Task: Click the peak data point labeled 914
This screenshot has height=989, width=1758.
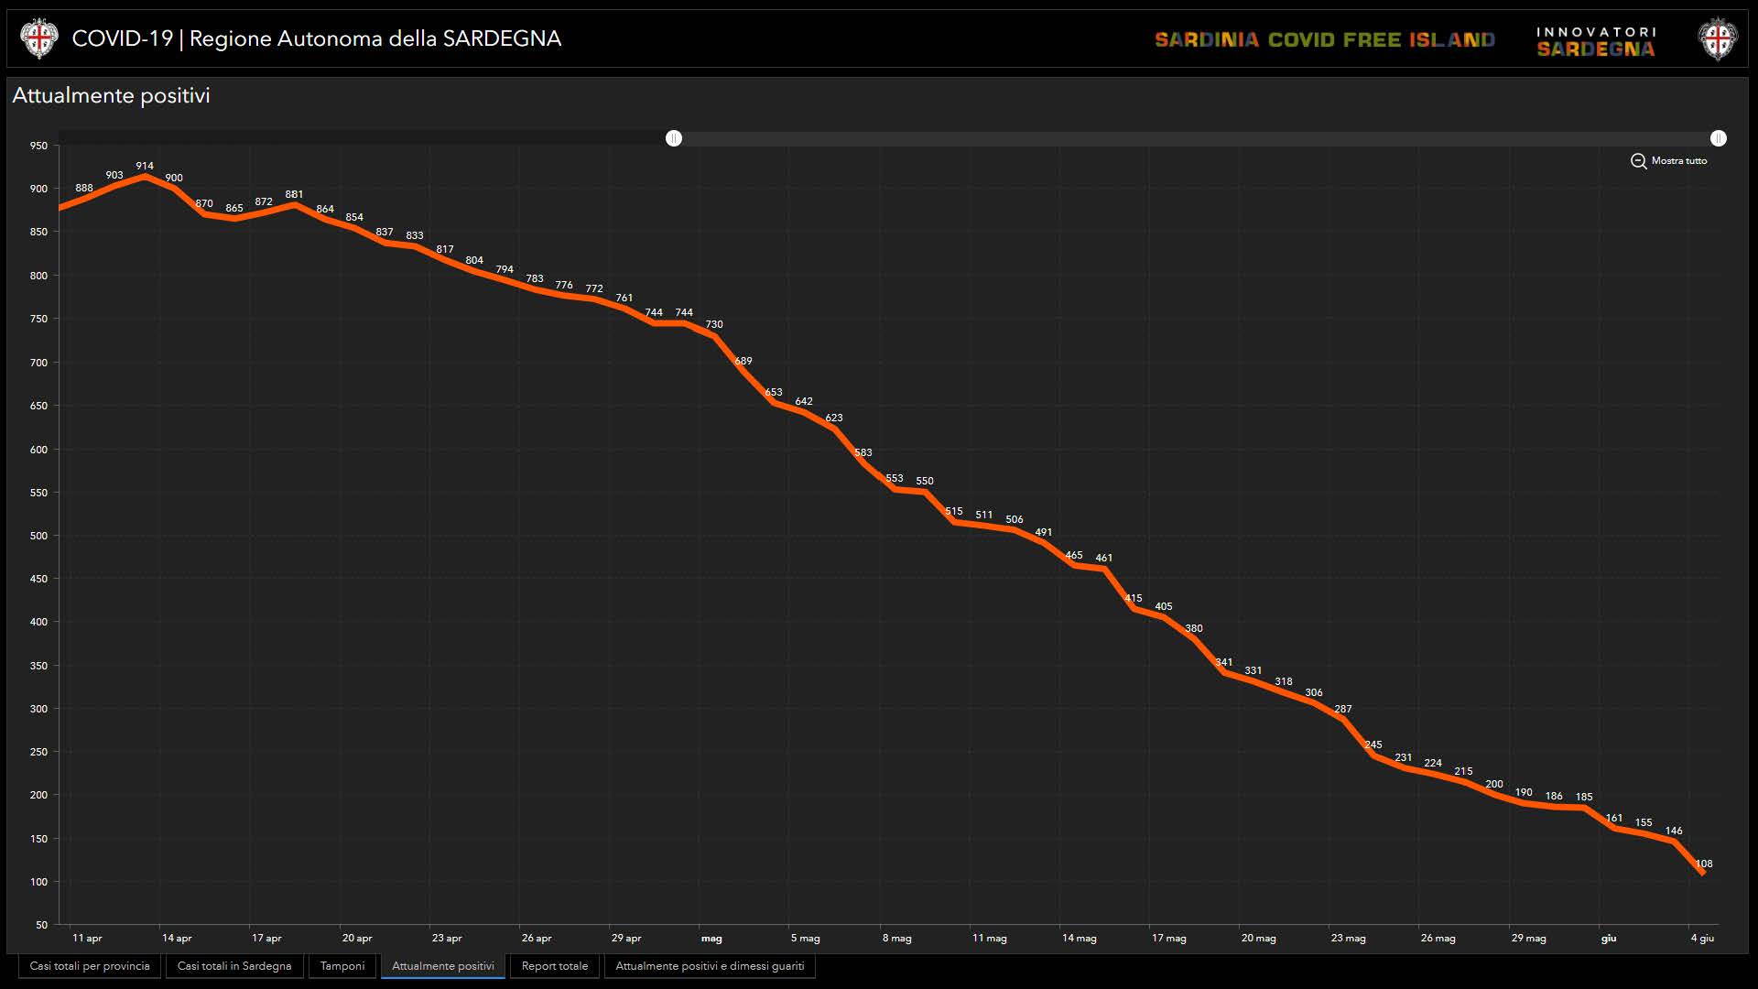Action: [x=145, y=177]
